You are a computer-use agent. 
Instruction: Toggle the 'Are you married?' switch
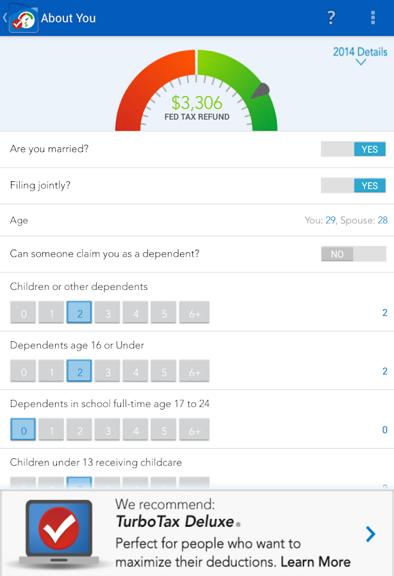(x=353, y=149)
